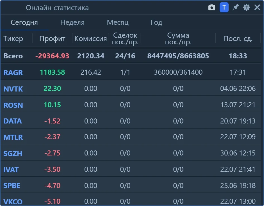
Task: Click the total profit -29364.93
Action: coord(52,56)
